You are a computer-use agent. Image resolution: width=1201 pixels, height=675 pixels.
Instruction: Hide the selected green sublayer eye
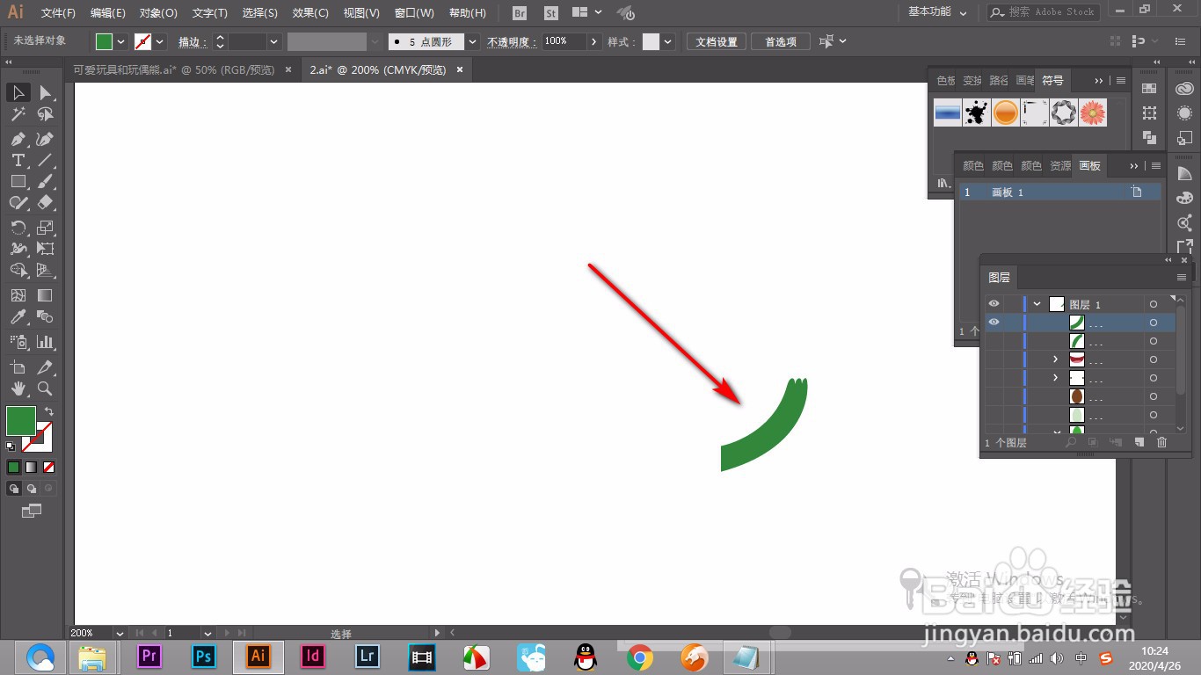(x=994, y=323)
